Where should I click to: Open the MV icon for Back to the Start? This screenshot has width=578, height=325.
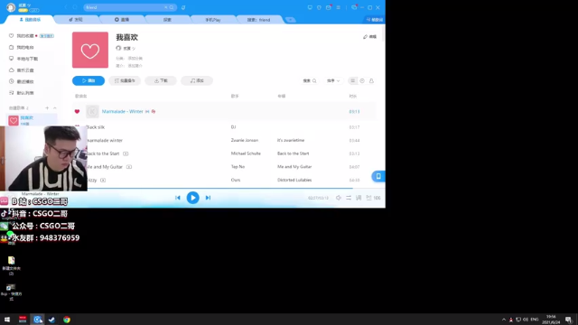pyautogui.click(x=126, y=153)
